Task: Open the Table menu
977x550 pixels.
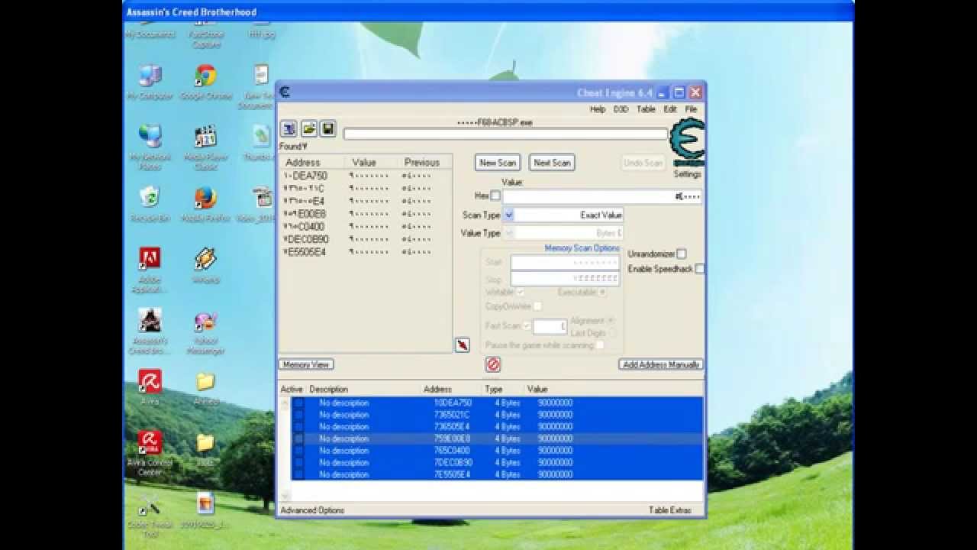Action: 646,109
